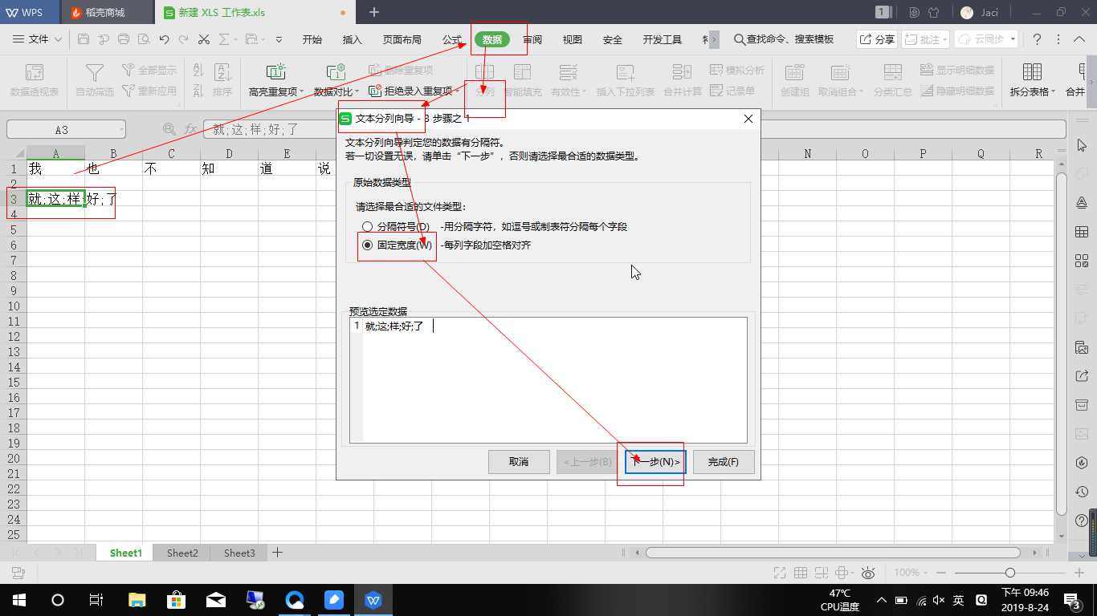Expand the ribbon tab overflow arrow
1097x616 pixels.
tap(714, 39)
